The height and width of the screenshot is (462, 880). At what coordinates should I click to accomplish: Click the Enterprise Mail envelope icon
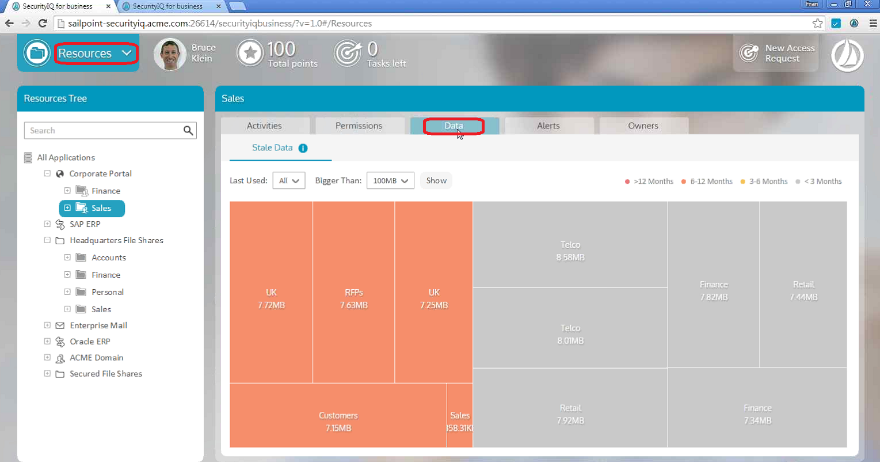pos(60,325)
